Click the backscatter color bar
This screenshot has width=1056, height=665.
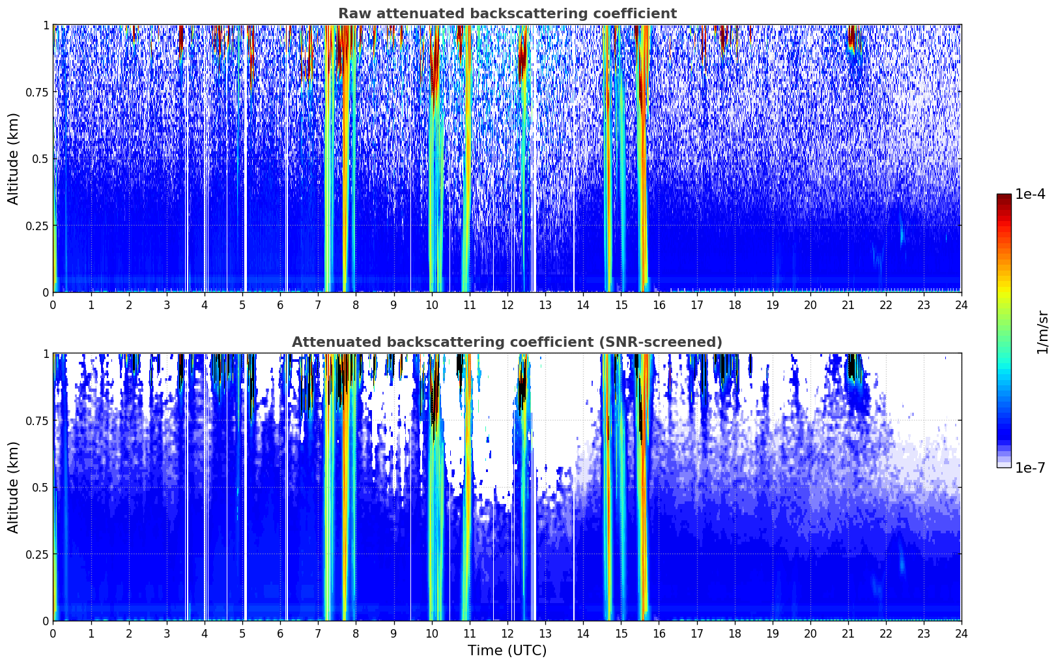[1004, 331]
